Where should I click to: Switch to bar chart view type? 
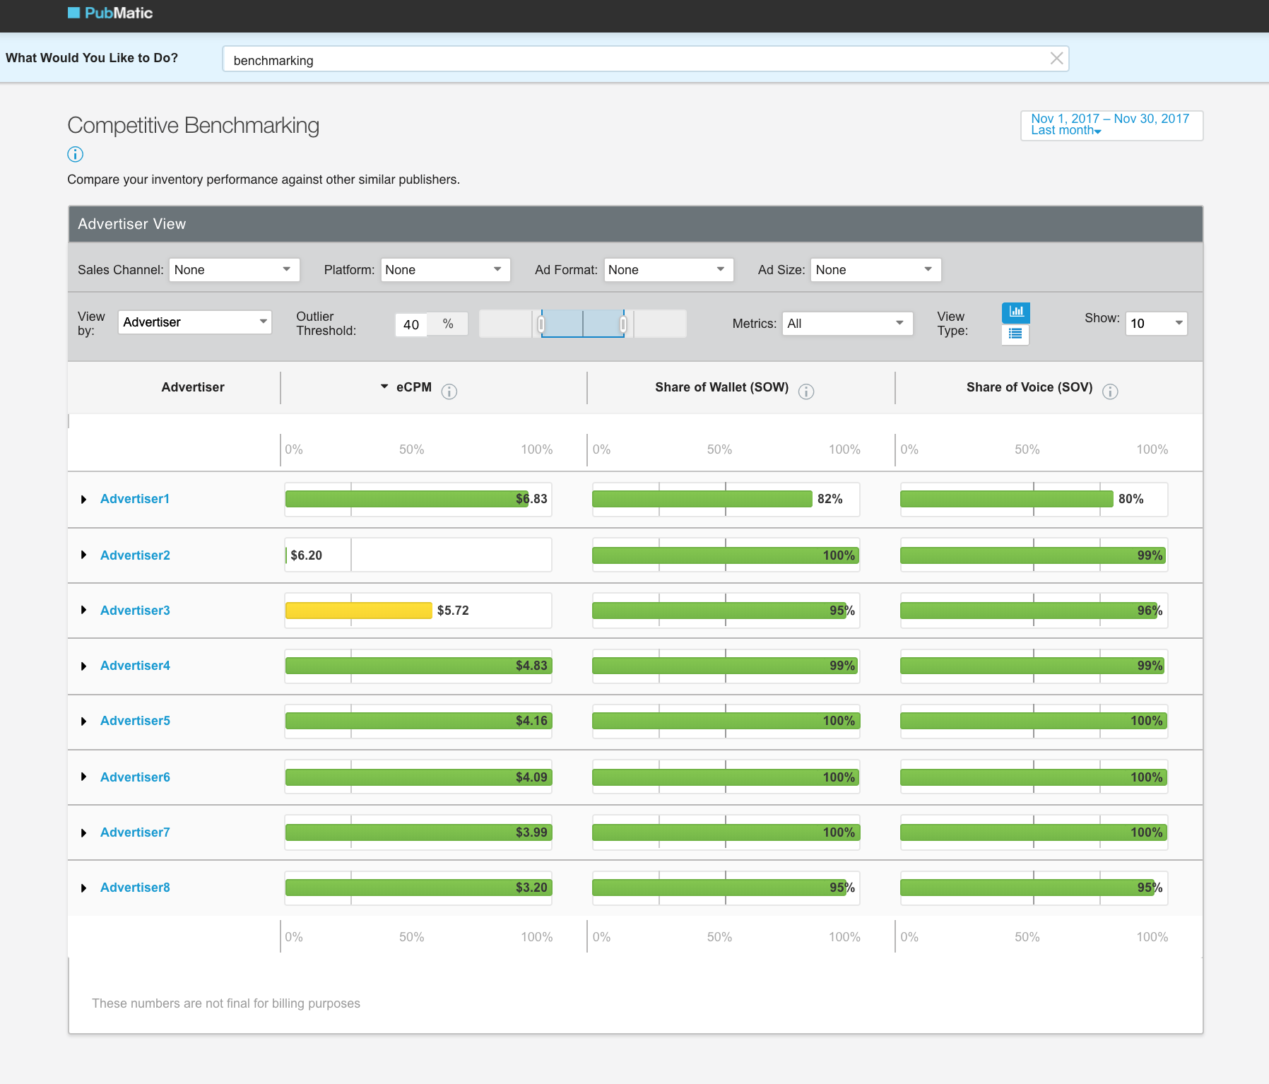(1015, 312)
